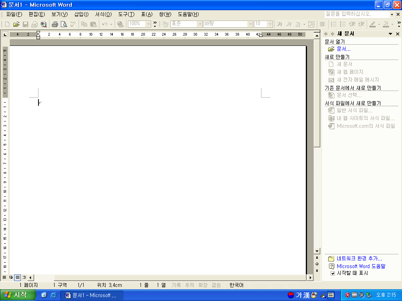Screen dimensions: 402x301
Task: Apply underline with the underlined 가 button
Action: (298, 24)
